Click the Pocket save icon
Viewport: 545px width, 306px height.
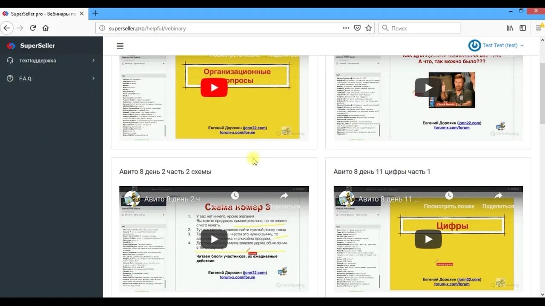click(358, 28)
